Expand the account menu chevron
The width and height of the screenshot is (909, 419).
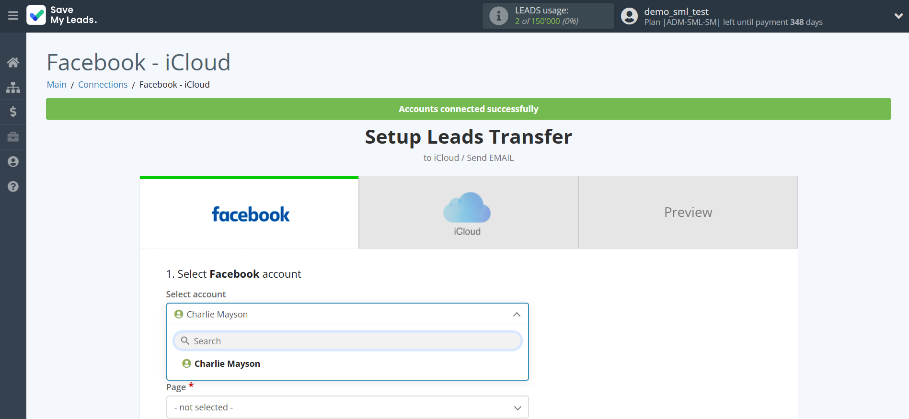(x=898, y=16)
